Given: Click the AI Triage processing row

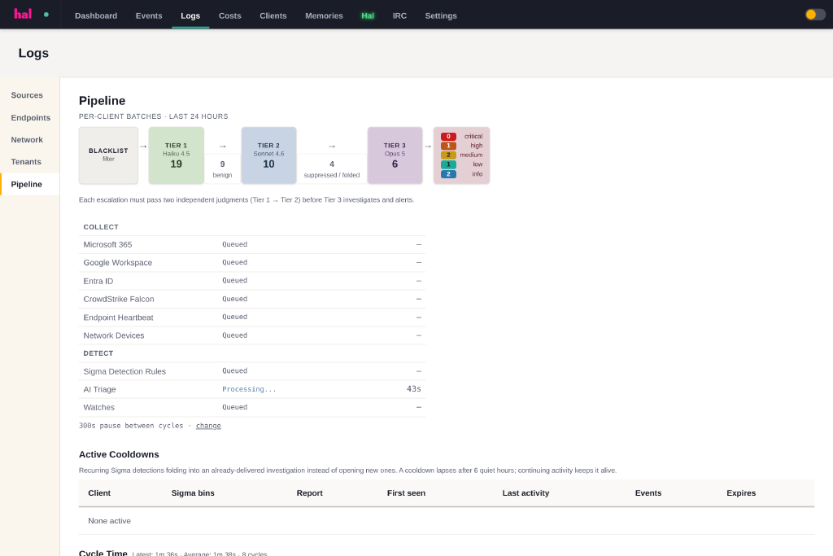Looking at the screenshot, I should tap(252, 389).
